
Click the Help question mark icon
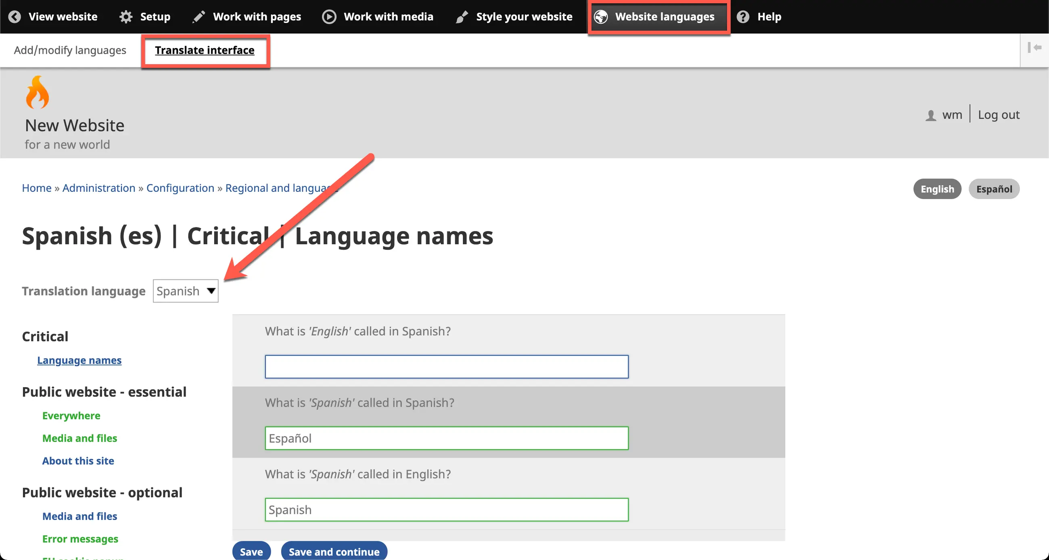click(x=743, y=17)
